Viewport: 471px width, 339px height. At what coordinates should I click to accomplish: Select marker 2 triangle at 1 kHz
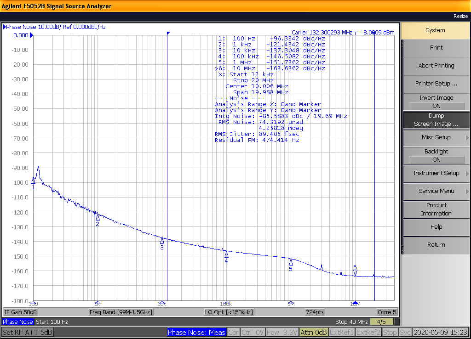click(98, 217)
